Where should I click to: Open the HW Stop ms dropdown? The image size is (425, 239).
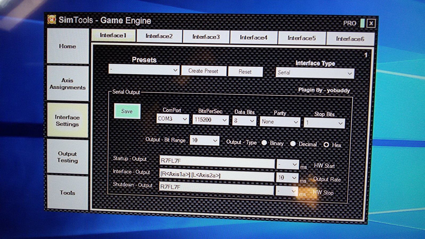(287, 191)
